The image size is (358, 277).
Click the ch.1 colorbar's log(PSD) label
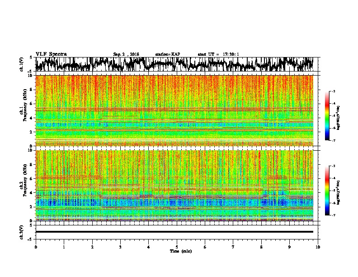[339, 118]
